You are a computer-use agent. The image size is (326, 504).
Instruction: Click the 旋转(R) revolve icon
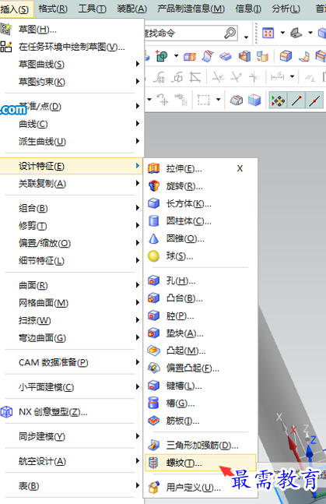click(x=153, y=185)
